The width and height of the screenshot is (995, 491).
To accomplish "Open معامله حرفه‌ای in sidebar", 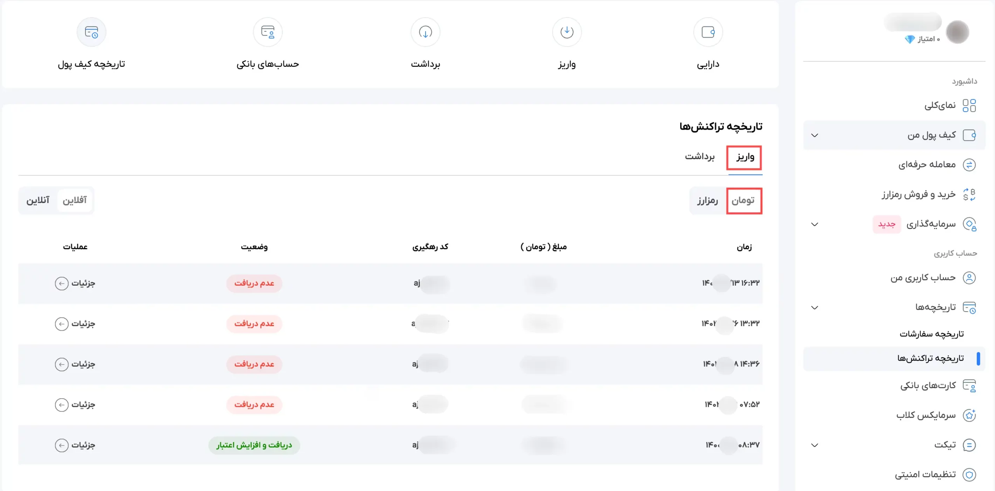I will (x=927, y=165).
